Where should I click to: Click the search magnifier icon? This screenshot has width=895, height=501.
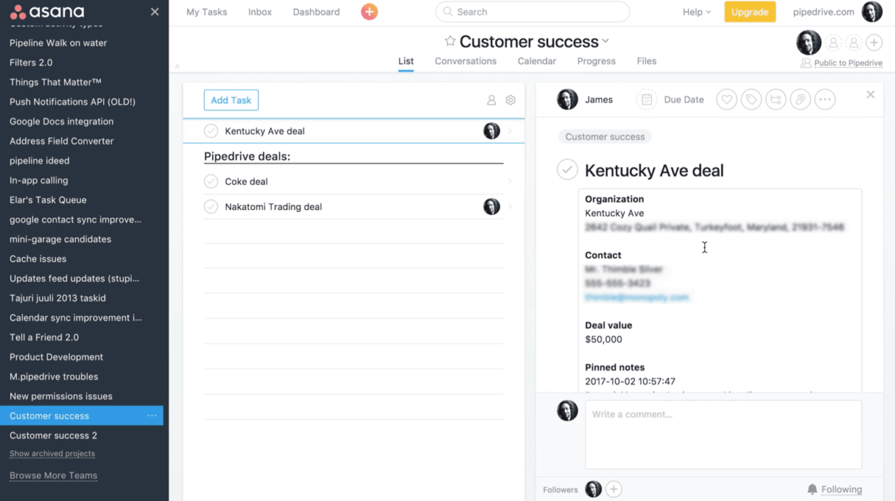(448, 12)
